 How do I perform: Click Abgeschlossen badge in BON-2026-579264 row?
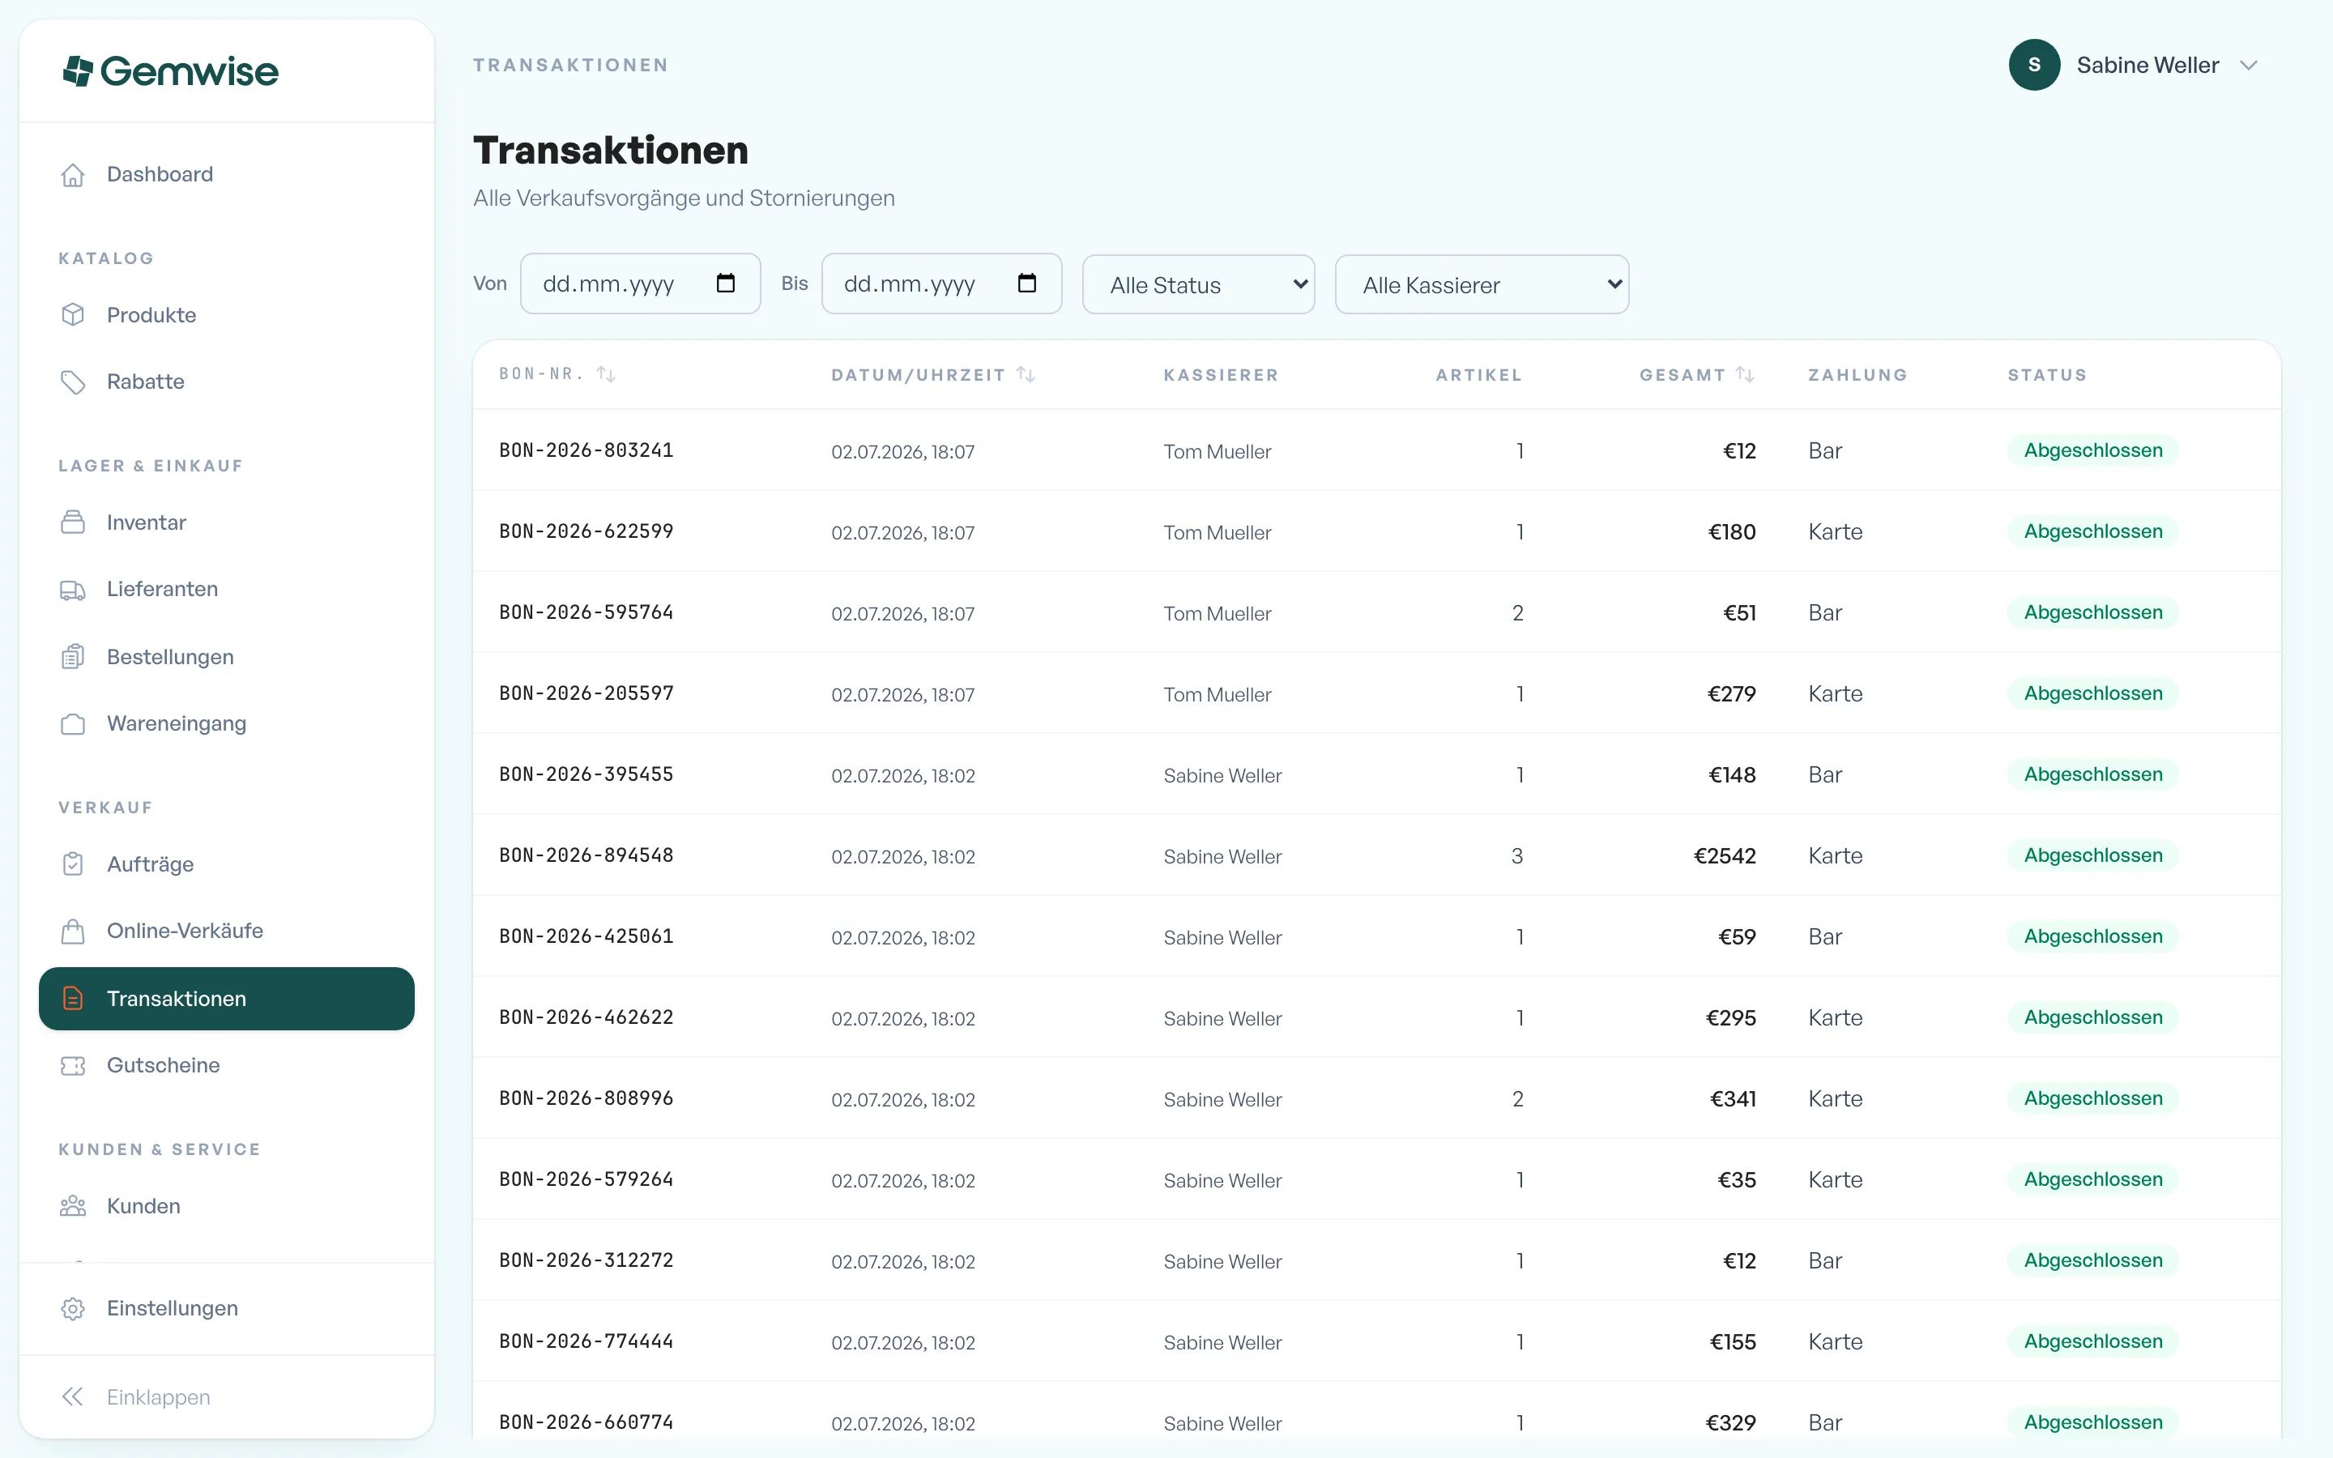[x=2093, y=1179]
